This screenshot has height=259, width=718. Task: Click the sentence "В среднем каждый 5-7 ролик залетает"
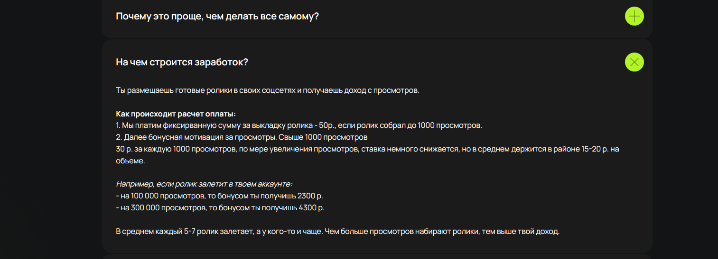[219, 232]
